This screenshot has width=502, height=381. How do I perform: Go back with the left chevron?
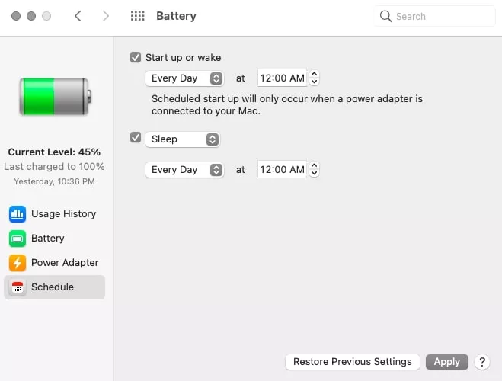(x=78, y=16)
